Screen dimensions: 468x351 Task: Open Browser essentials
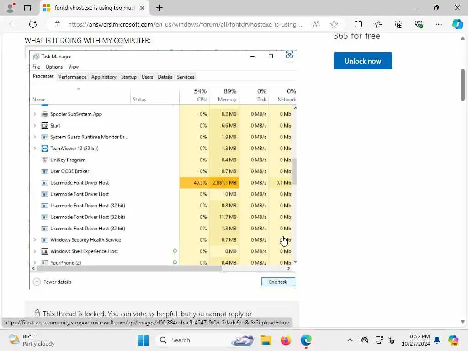click(419, 24)
